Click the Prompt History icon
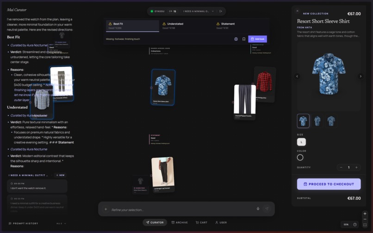Image resolution: width=373 pixels, height=233 pixels. pyautogui.click(x=10, y=223)
